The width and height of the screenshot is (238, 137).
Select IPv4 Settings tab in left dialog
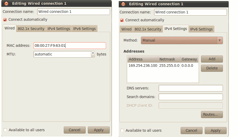[x=59, y=29]
